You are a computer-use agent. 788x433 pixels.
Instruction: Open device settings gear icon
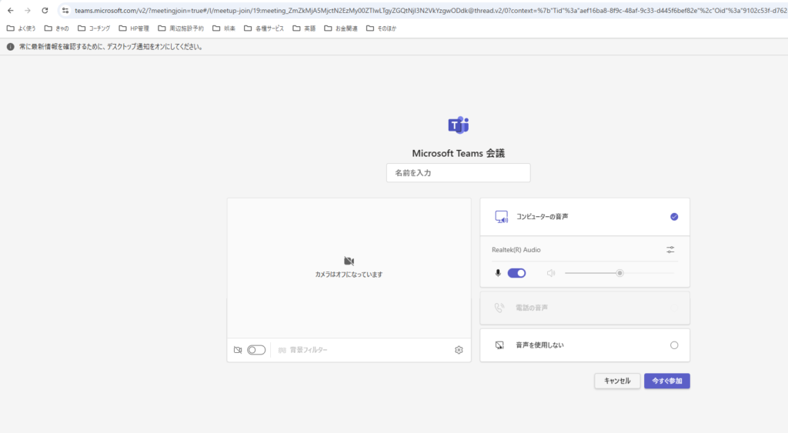459,350
